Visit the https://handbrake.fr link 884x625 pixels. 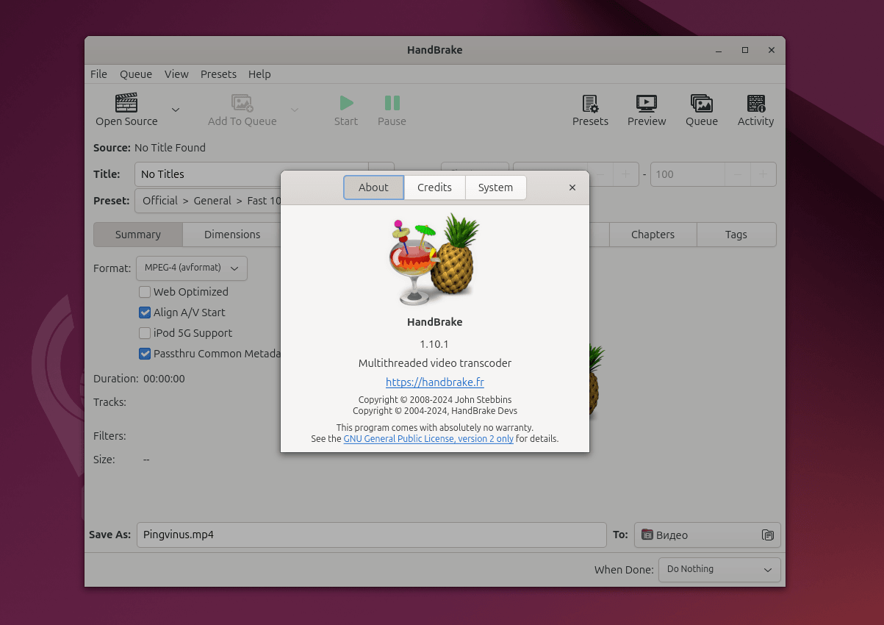434,382
